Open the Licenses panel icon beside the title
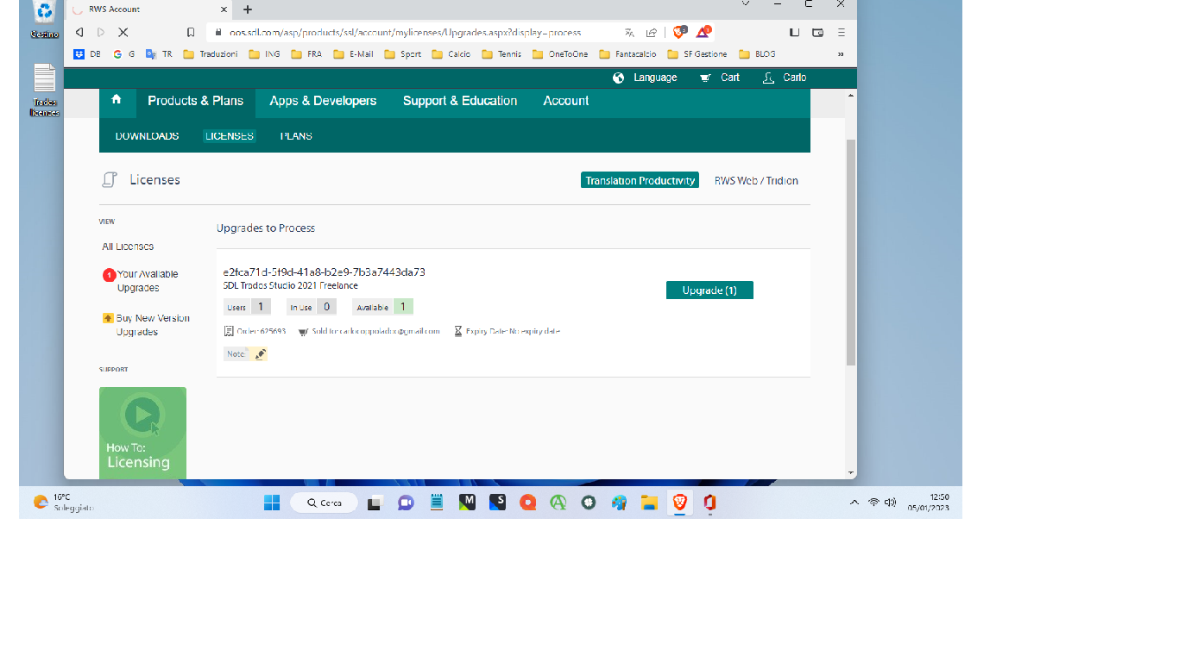 [x=110, y=179]
